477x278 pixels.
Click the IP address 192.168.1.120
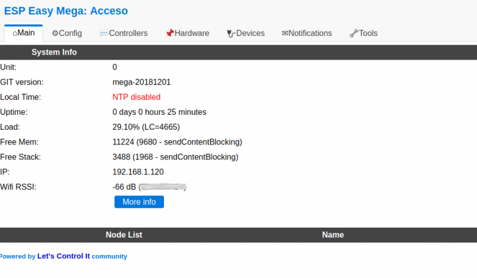pos(138,172)
